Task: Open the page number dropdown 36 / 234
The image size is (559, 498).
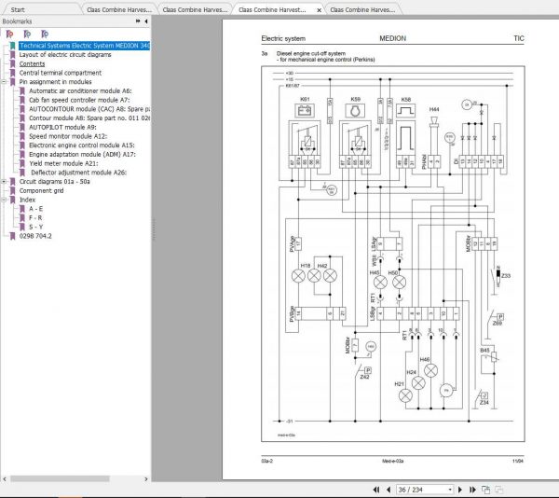Action: coord(450,490)
